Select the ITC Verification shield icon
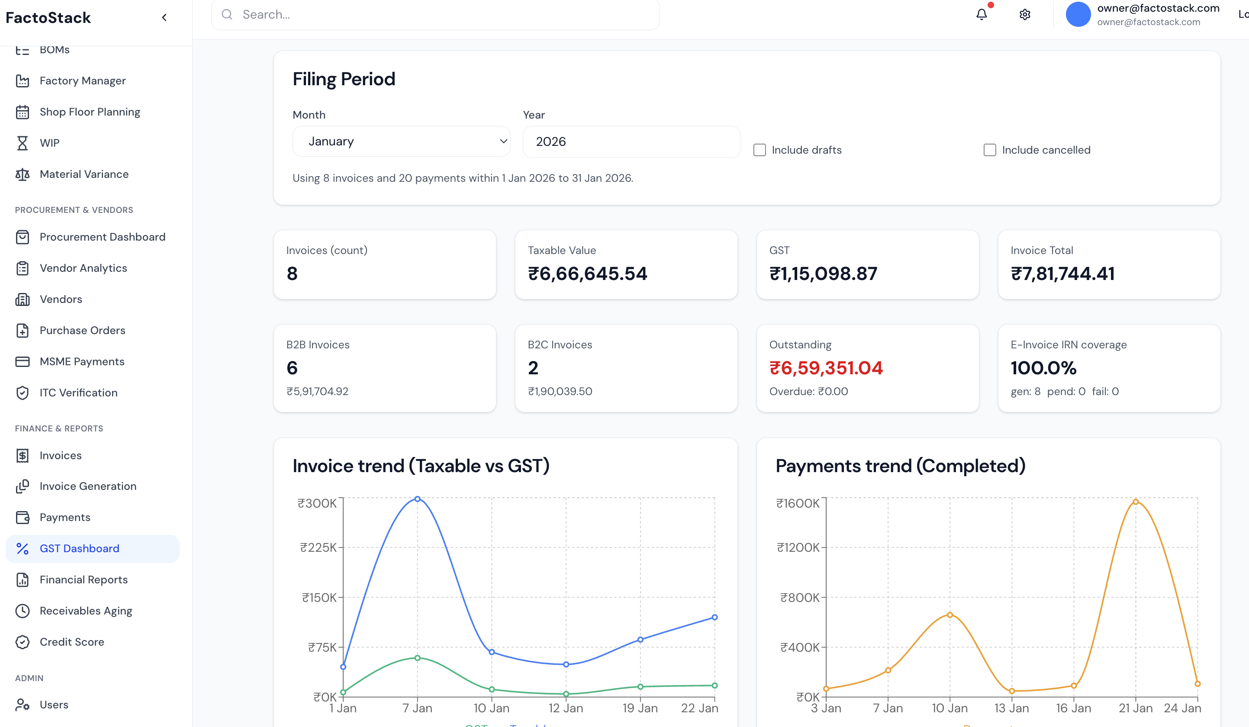This screenshot has height=727, width=1249. tap(23, 392)
